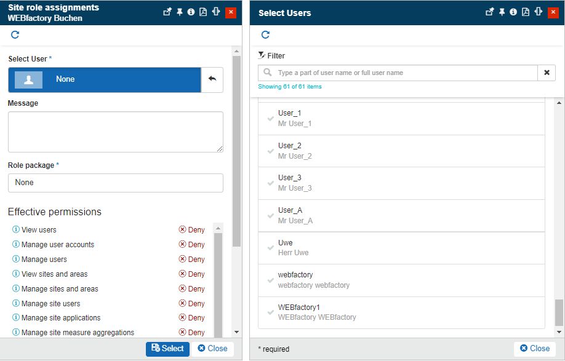
Task: Export Select Users panel to PDF
Action: tap(526, 12)
